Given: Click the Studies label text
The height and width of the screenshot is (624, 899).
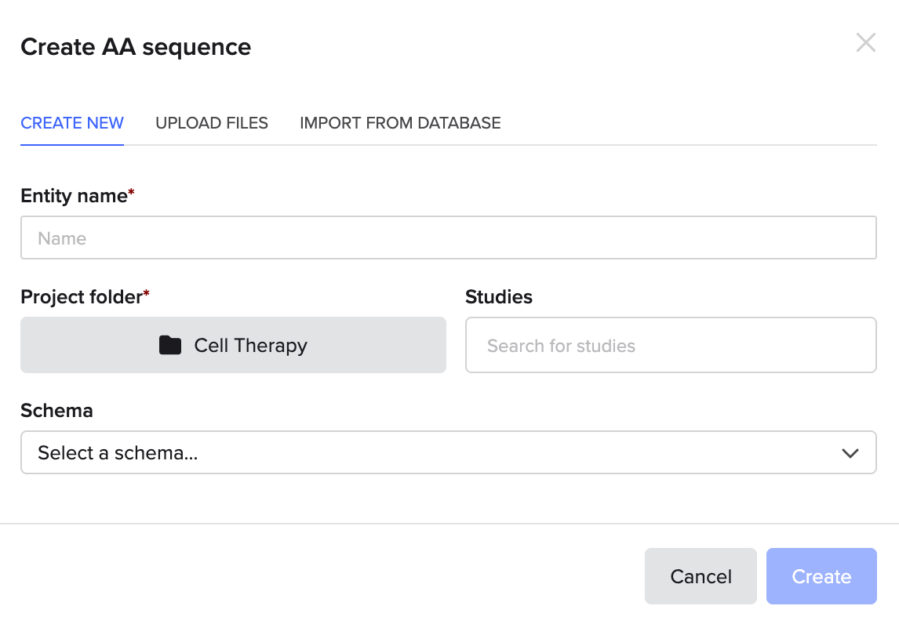Looking at the screenshot, I should (499, 297).
